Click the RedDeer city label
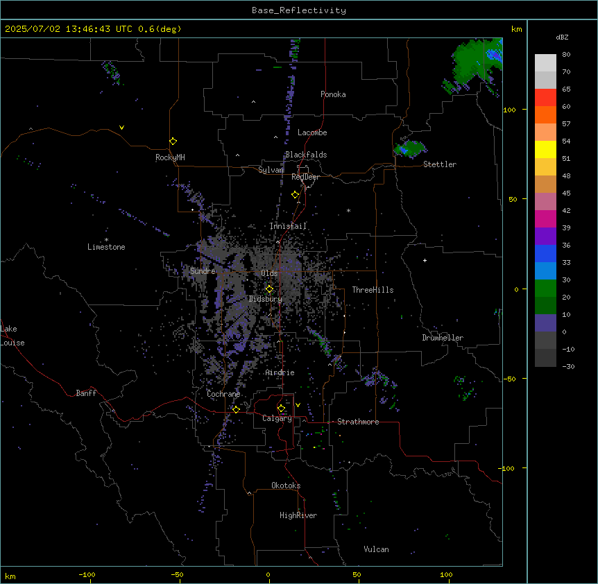 tap(305, 177)
